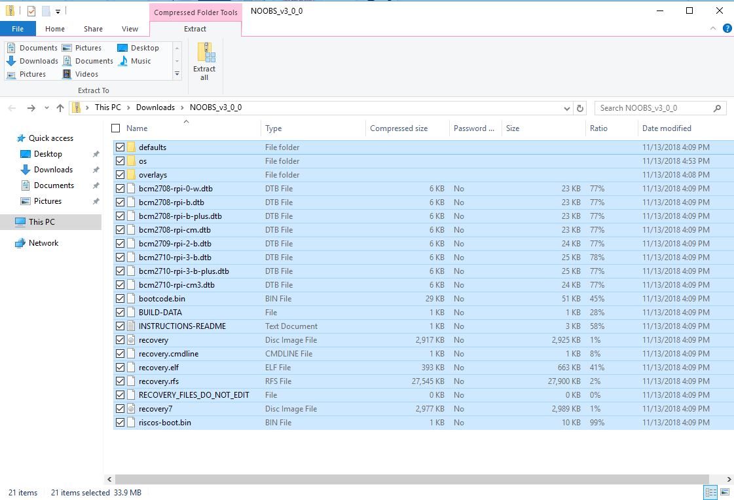Click the horizontal scrollbar thumb
Screen dimensions: 734x500
412,479
